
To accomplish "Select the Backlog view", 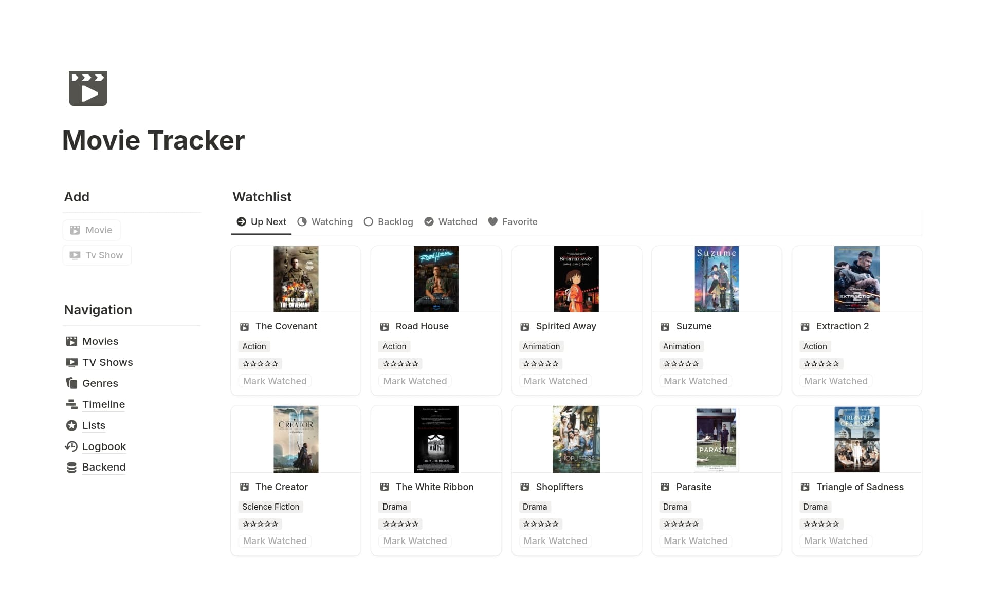I will coord(388,221).
